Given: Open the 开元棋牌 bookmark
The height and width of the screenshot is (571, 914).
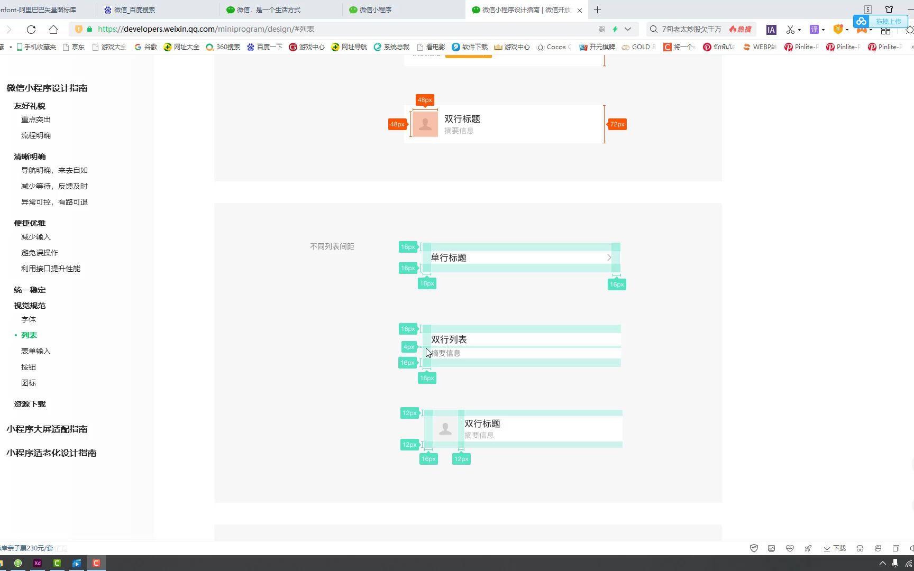Looking at the screenshot, I should 597,47.
